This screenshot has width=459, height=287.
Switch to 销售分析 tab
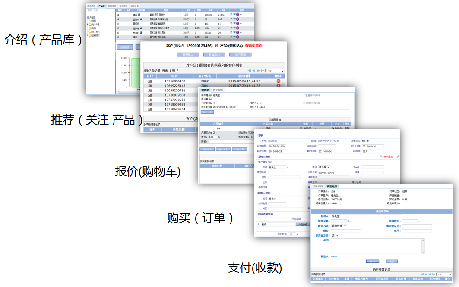pos(135,6)
